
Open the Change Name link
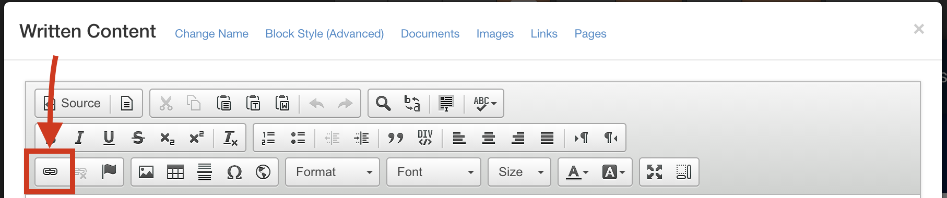[x=211, y=34]
